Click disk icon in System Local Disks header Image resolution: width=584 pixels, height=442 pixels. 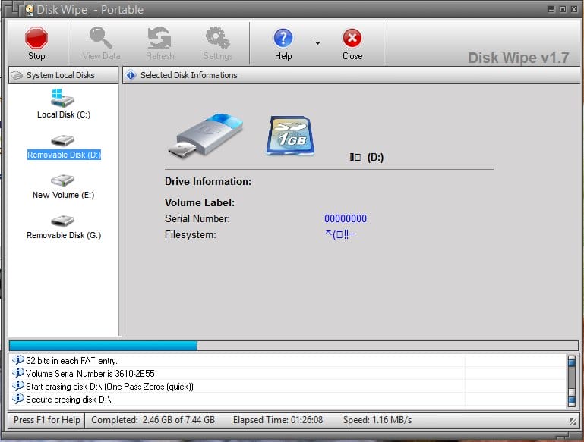point(17,75)
